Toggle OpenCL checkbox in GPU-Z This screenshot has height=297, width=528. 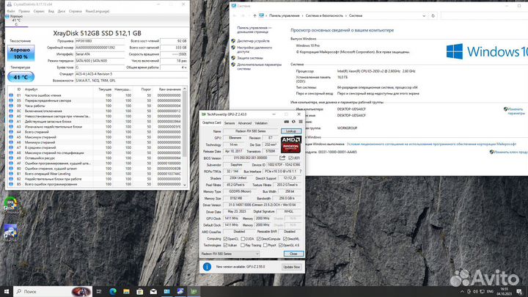[225, 239]
